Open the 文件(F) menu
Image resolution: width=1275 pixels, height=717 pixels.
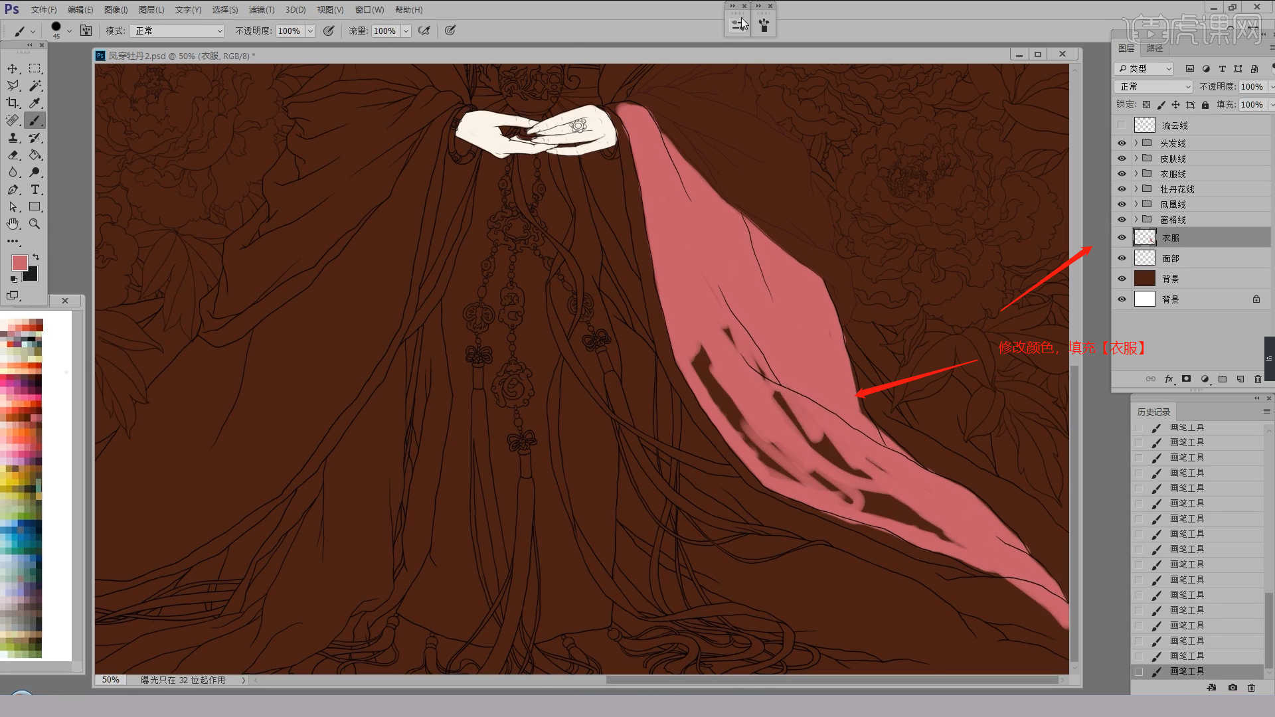(x=44, y=10)
